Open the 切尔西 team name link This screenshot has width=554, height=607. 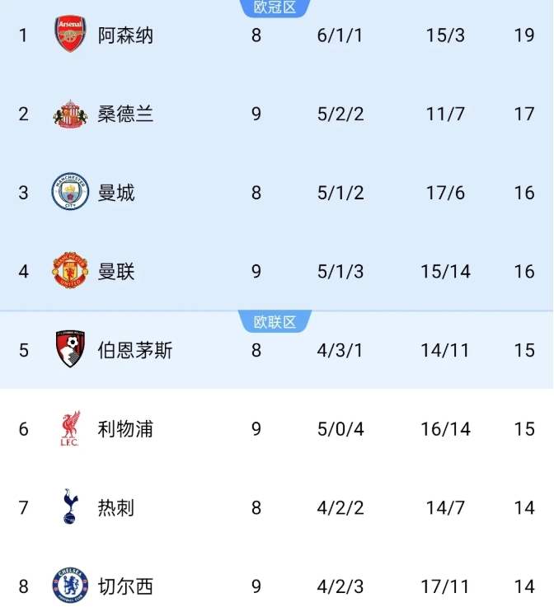click(x=125, y=586)
